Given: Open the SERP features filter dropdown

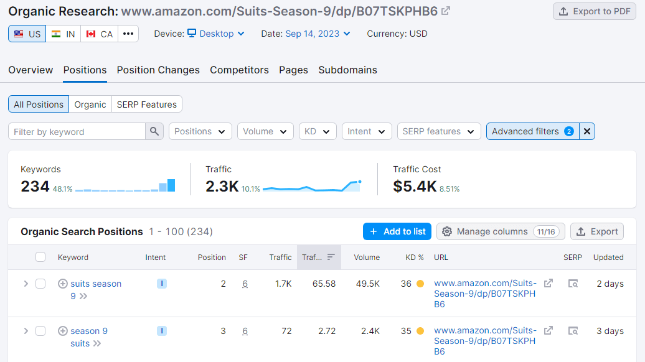Looking at the screenshot, I should coord(439,131).
